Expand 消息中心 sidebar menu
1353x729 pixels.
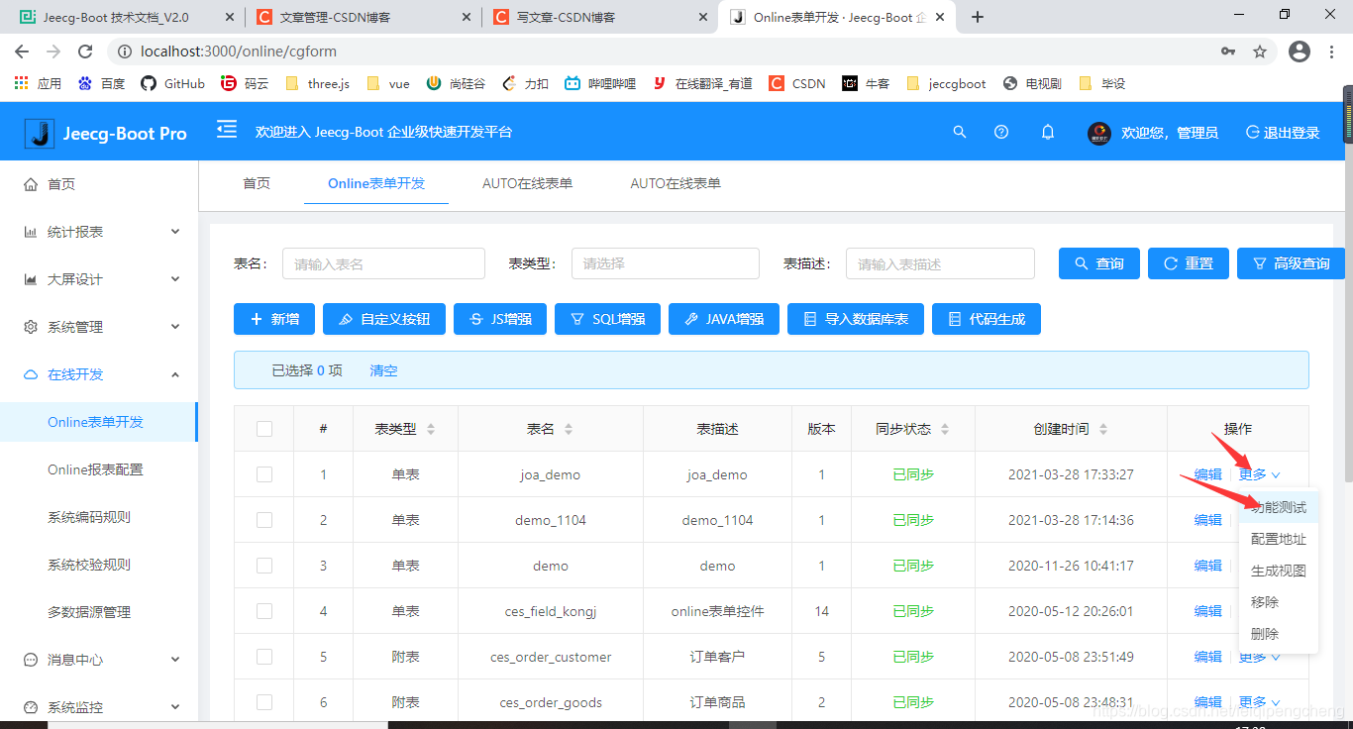pyautogui.click(x=99, y=660)
